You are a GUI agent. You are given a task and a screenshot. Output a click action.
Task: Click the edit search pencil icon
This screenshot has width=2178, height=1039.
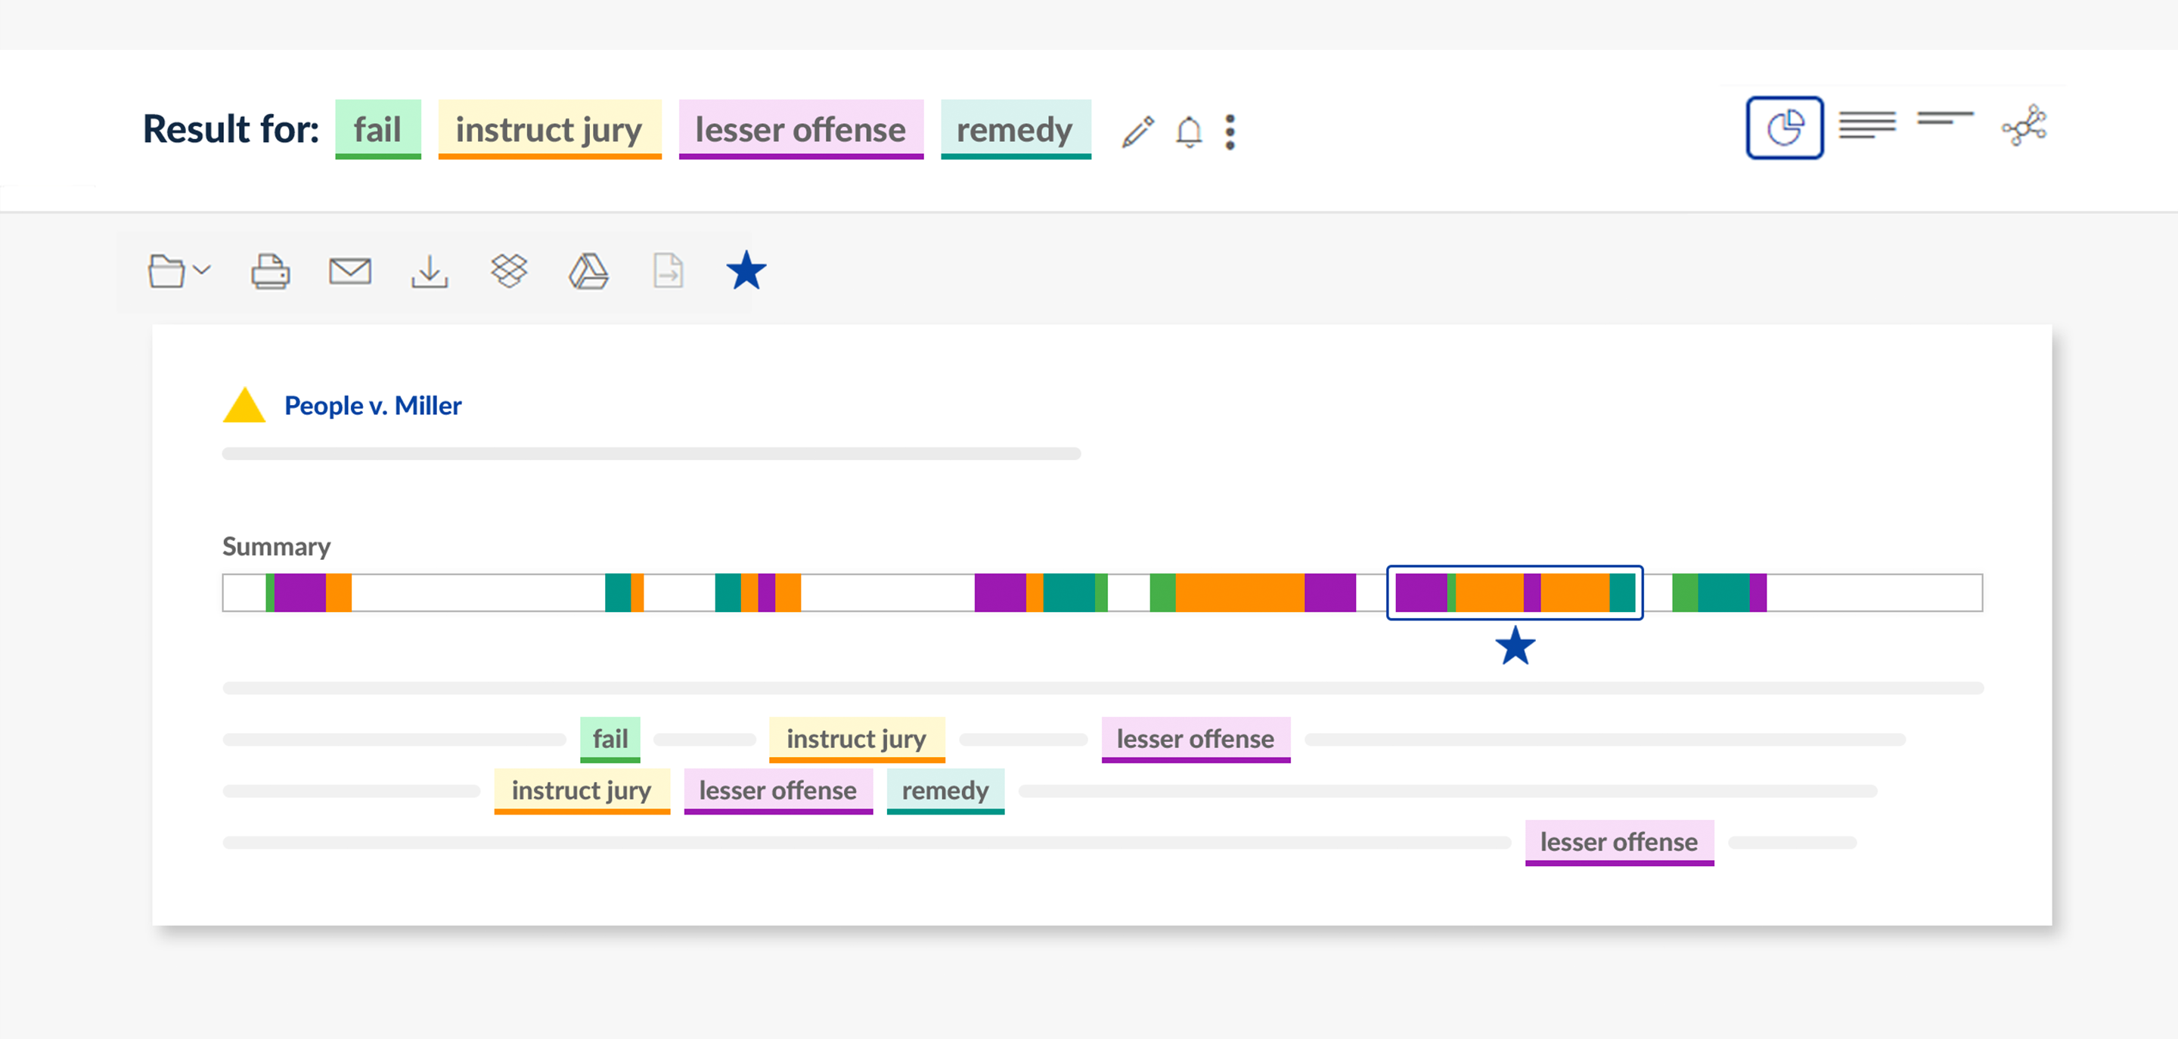click(x=1138, y=131)
